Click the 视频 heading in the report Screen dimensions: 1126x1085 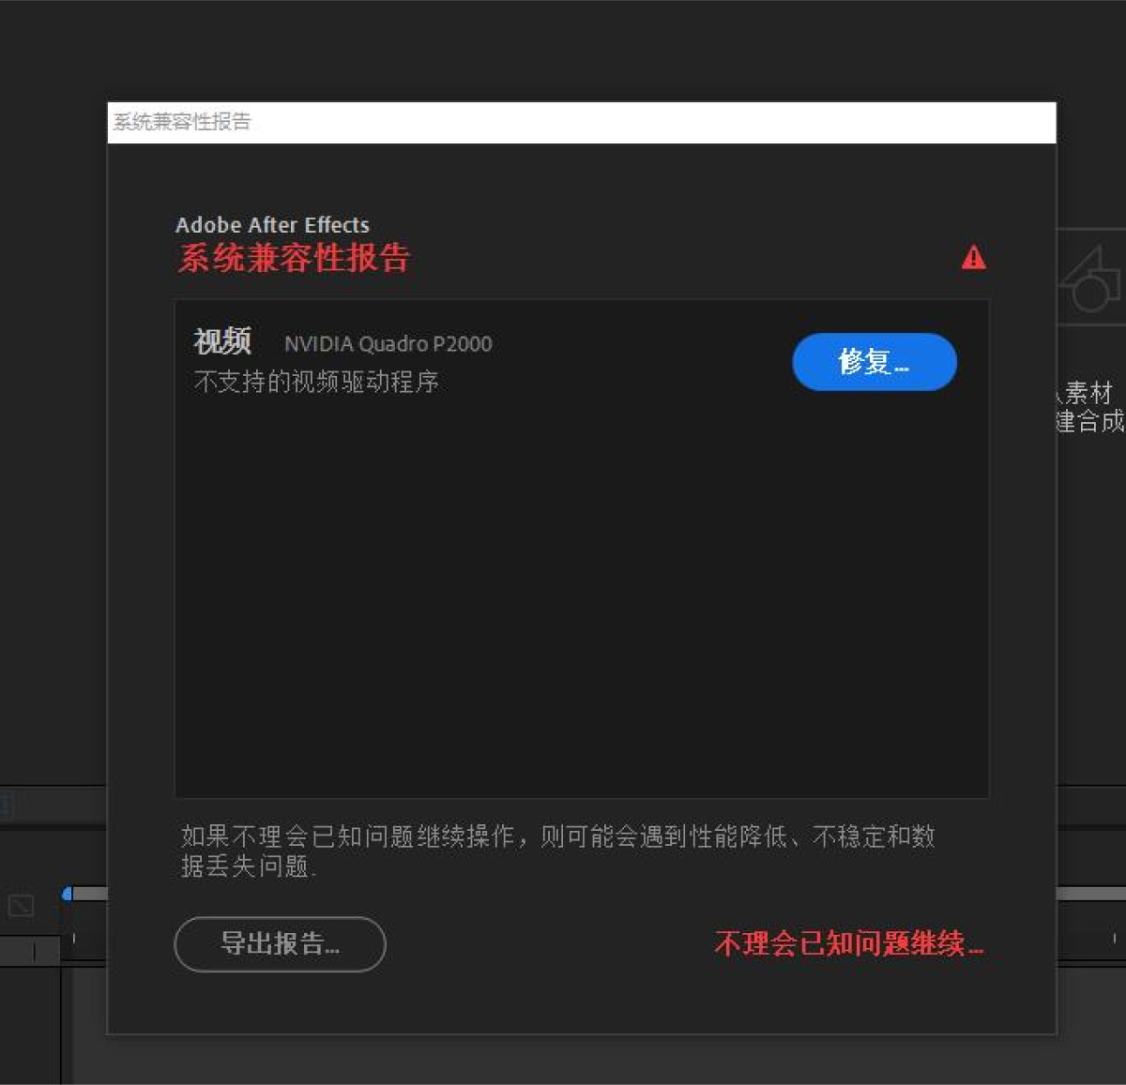tap(222, 341)
